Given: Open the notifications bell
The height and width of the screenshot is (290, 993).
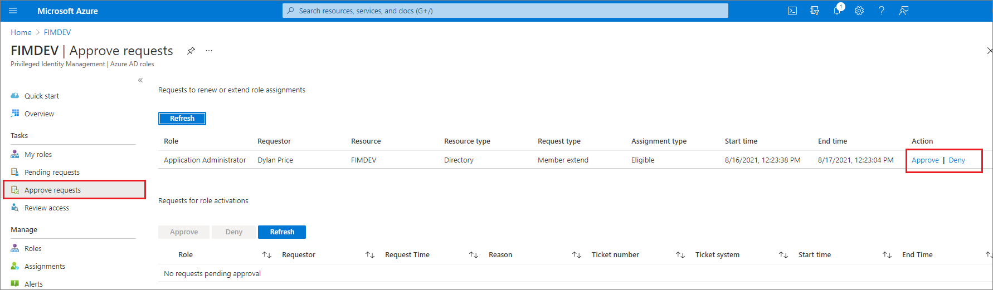Looking at the screenshot, I should click(837, 11).
